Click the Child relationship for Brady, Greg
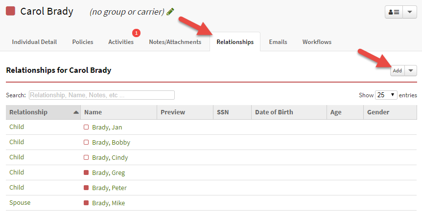 [17, 172]
